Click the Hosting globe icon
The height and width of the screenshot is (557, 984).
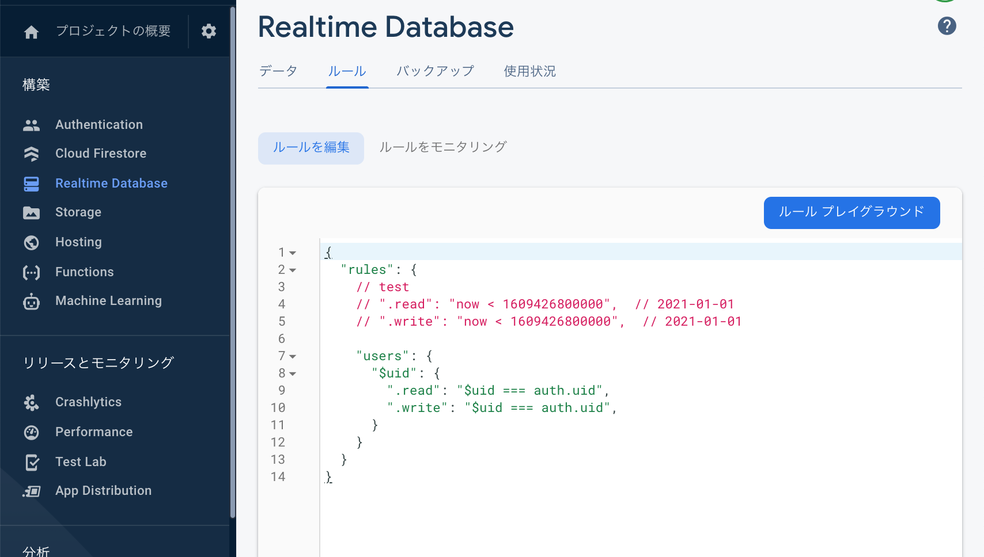[x=31, y=242]
